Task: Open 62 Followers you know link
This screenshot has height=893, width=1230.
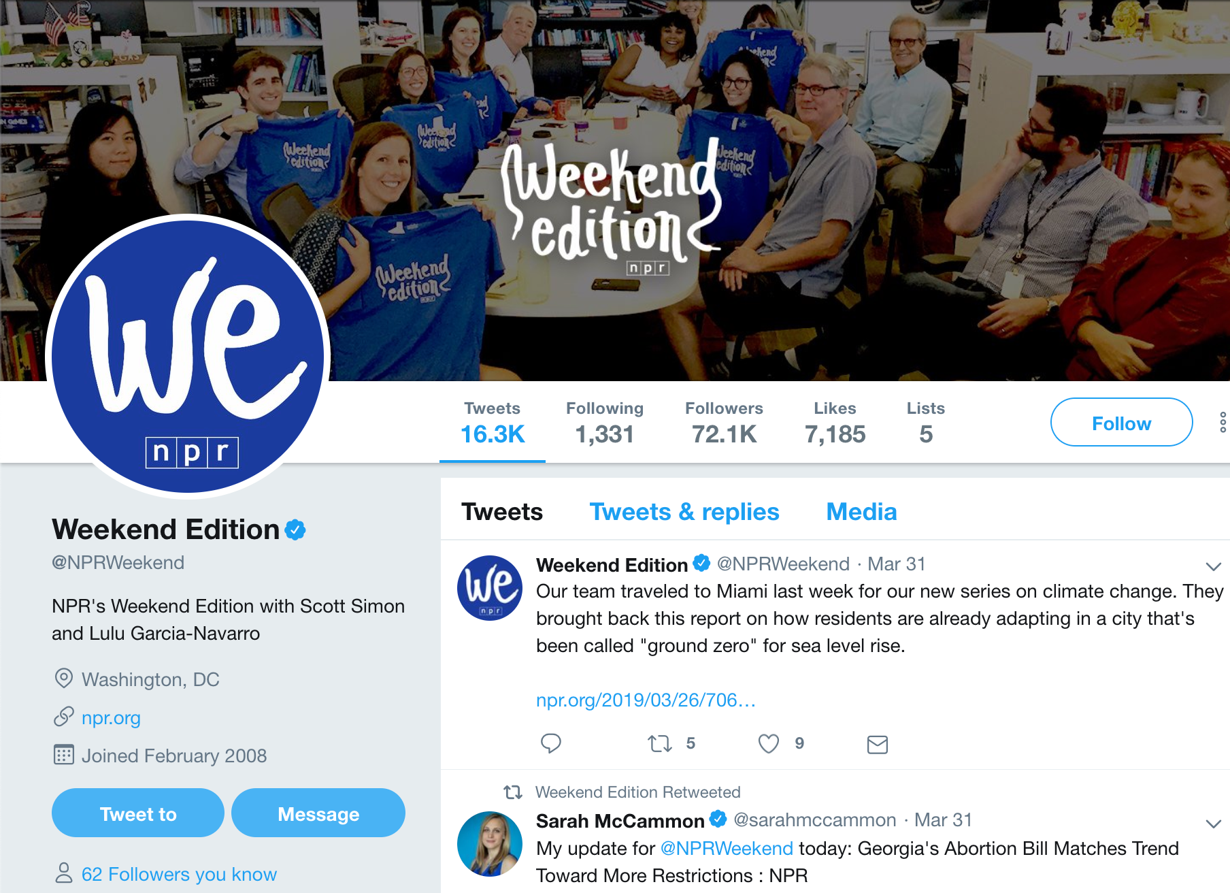Action: 179,874
